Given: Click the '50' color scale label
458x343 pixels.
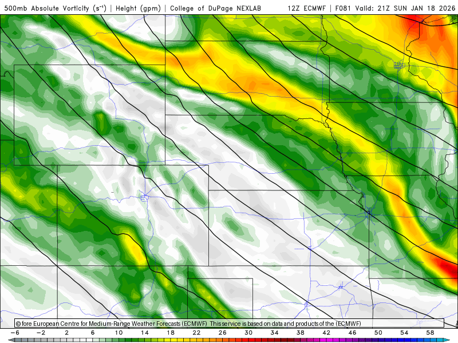Looking at the screenshot, I should (x=378, y=333).
